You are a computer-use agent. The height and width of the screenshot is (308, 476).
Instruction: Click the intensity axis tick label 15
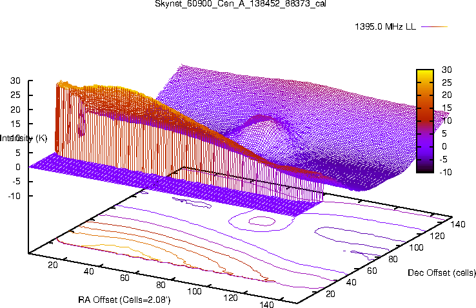15,124
